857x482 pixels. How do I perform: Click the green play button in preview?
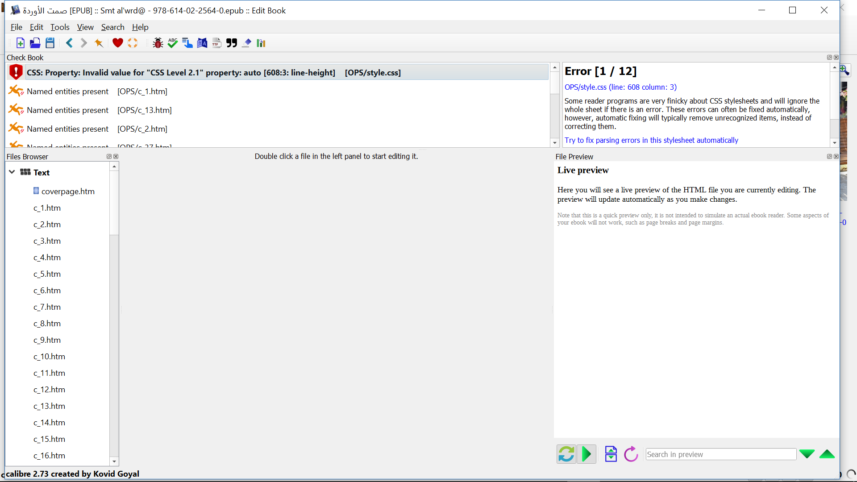587,454
